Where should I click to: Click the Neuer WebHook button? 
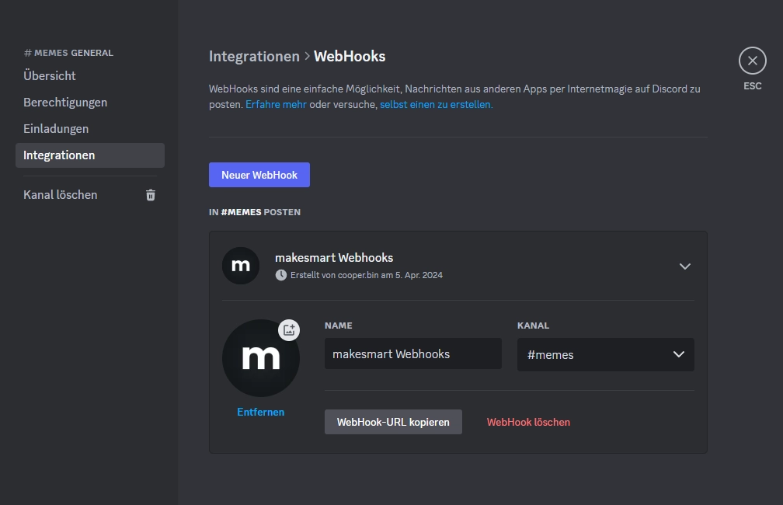(259, 175)
